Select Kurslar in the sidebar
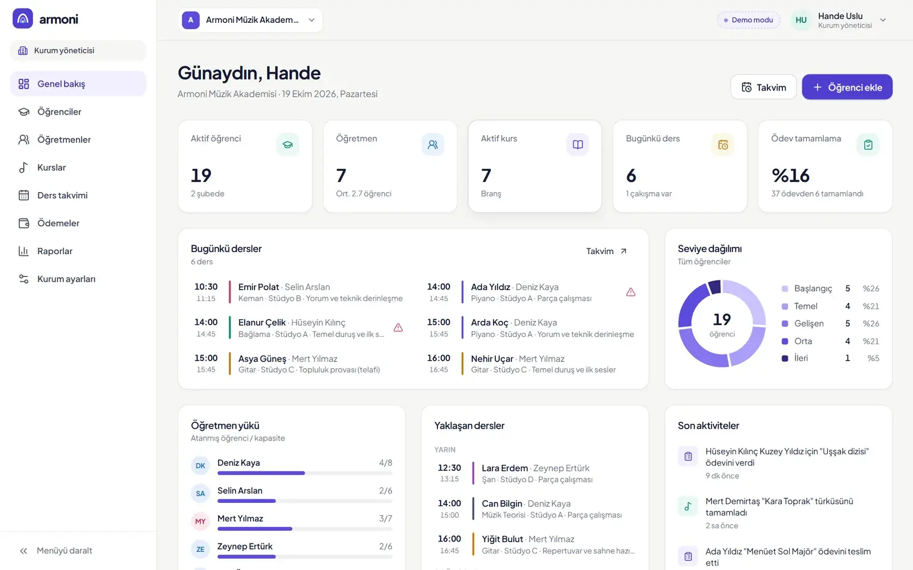The width and height of the screenshot is (913, 570). [x=78, y=168]
